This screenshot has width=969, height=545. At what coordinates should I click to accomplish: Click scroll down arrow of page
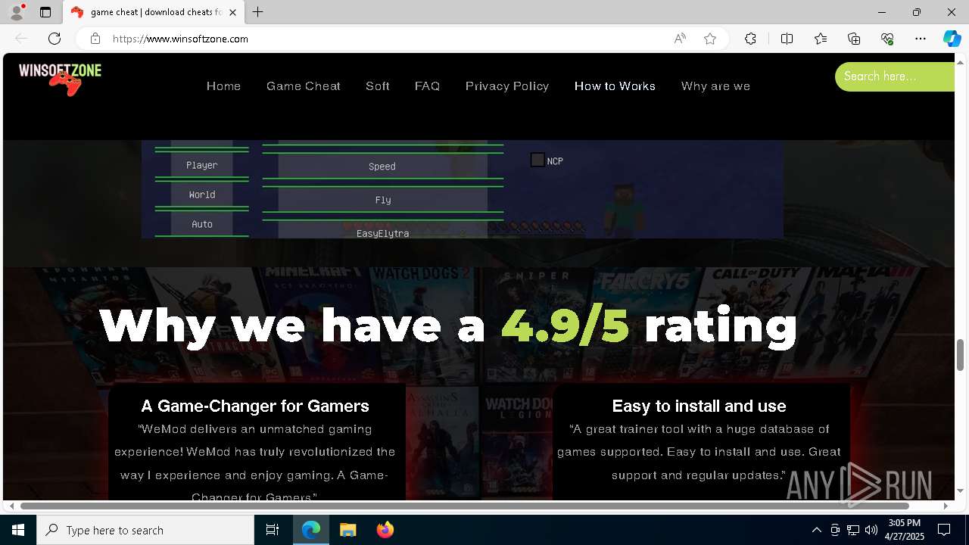point(961,491)
